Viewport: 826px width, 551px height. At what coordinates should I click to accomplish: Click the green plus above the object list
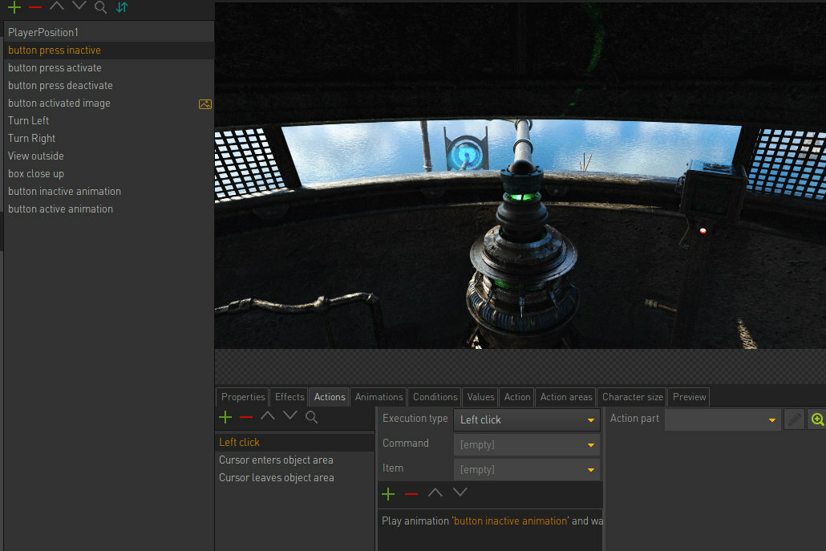[x=14, y=7]
